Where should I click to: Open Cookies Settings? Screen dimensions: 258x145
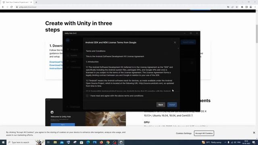tap(184, 133)
